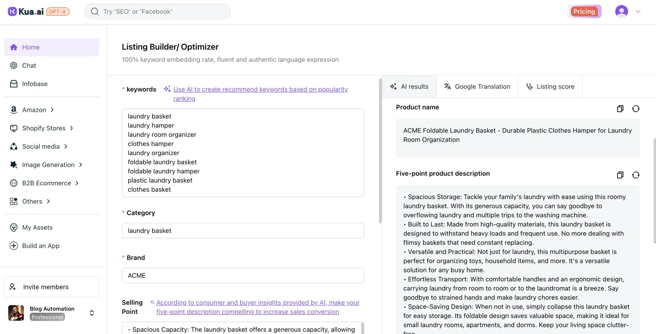Expand the Shopify Stores submenu chevron
656x334 pixels.
point(71,128)
